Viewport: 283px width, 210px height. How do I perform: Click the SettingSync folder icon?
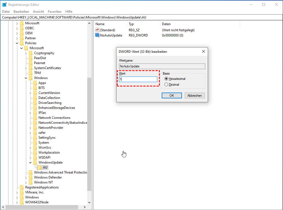[35, 138]
